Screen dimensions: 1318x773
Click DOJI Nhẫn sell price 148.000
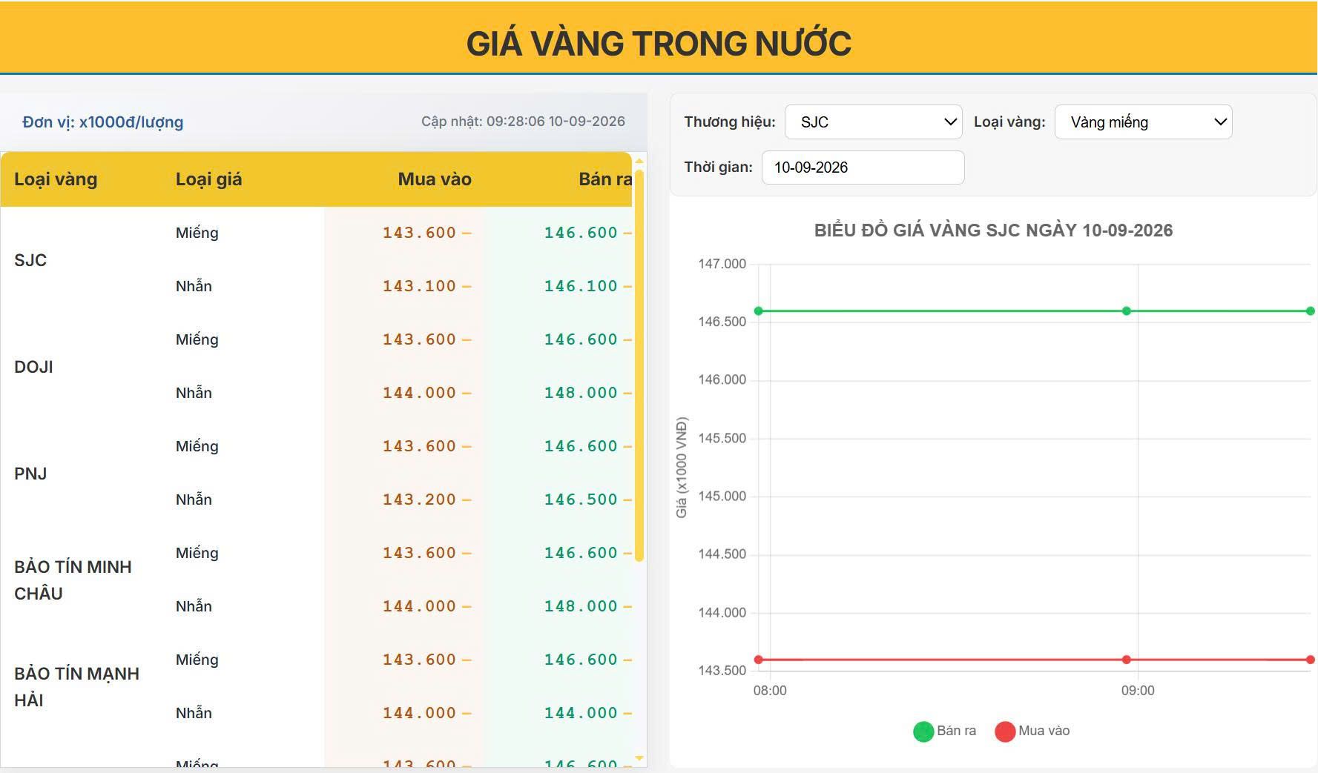point(581,393)
